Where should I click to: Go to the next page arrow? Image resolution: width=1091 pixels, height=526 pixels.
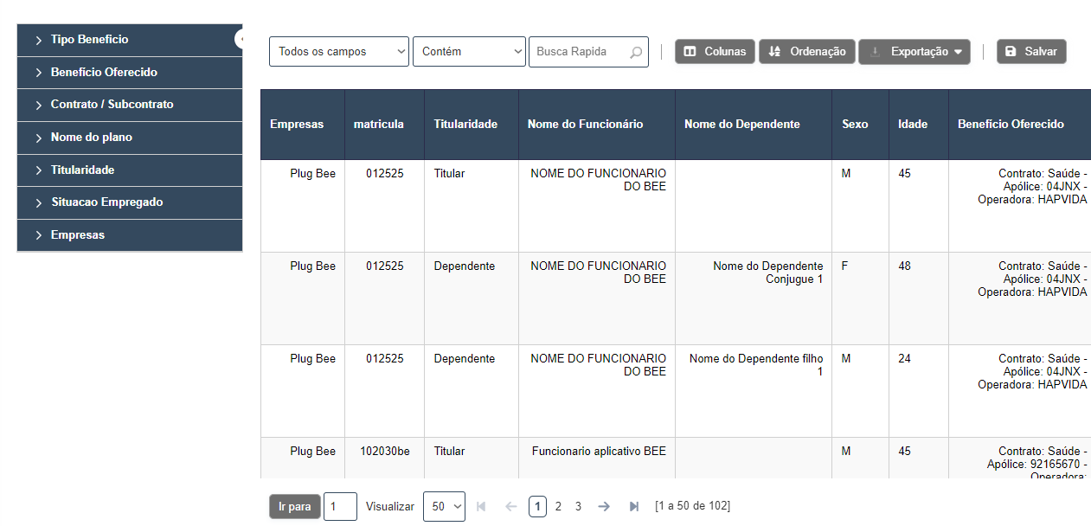[604, 506]
